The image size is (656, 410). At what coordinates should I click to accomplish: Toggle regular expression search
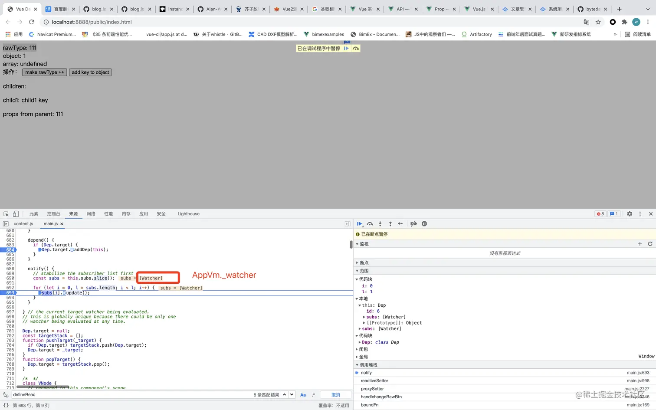pyautogui.click(x=313, y=395)
